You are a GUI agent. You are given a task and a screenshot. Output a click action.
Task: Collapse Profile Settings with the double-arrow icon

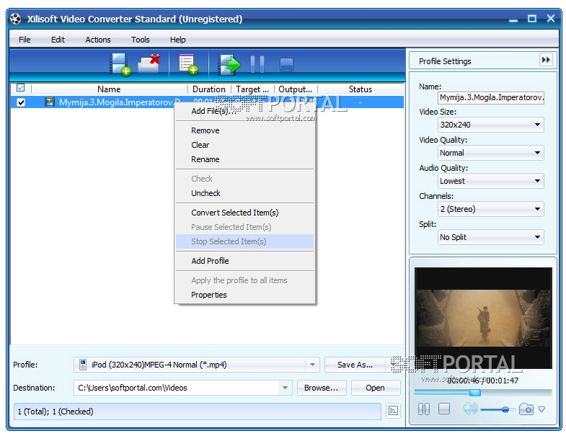pos(546,60)
